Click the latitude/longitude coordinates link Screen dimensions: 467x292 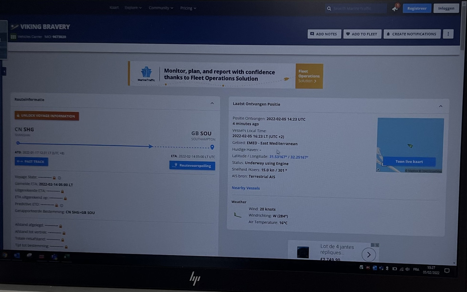289,157
